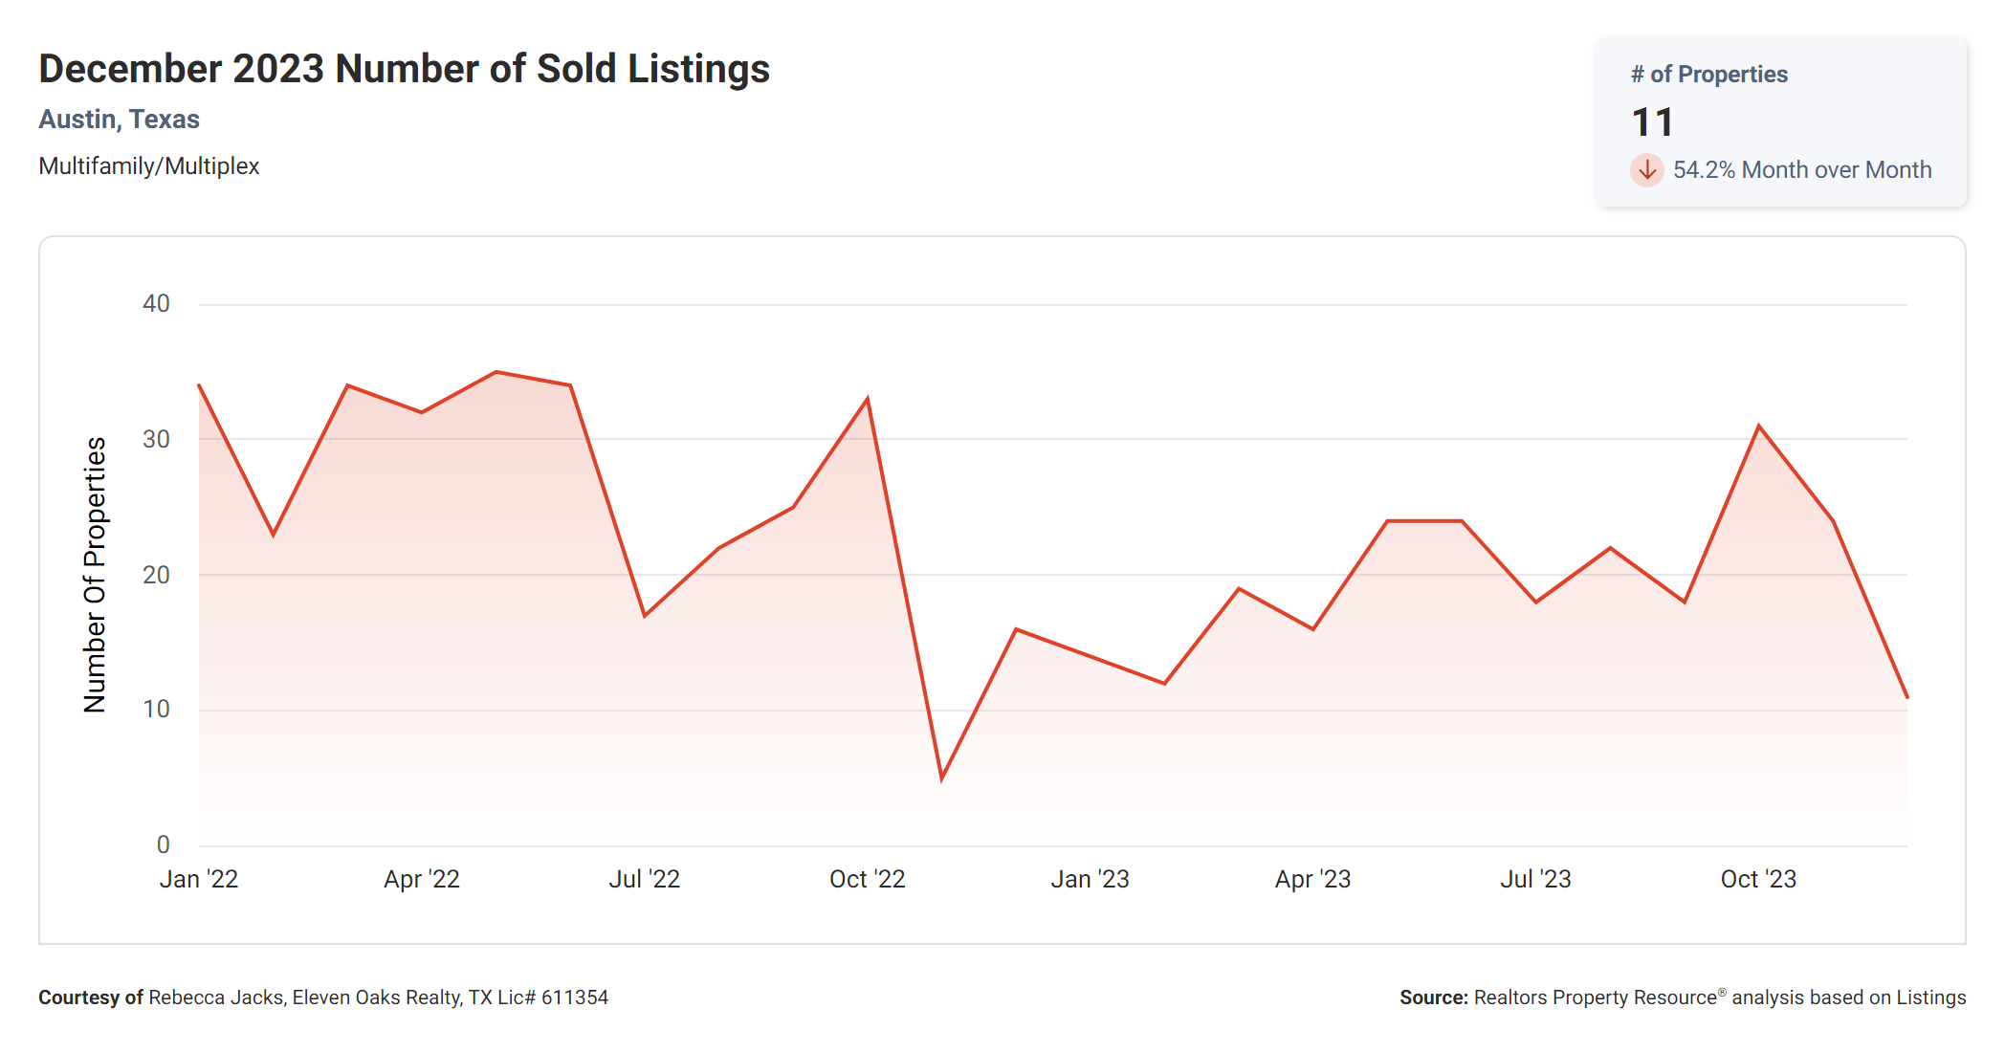Select the Jan '23 x-axis label

(1090, 879)
